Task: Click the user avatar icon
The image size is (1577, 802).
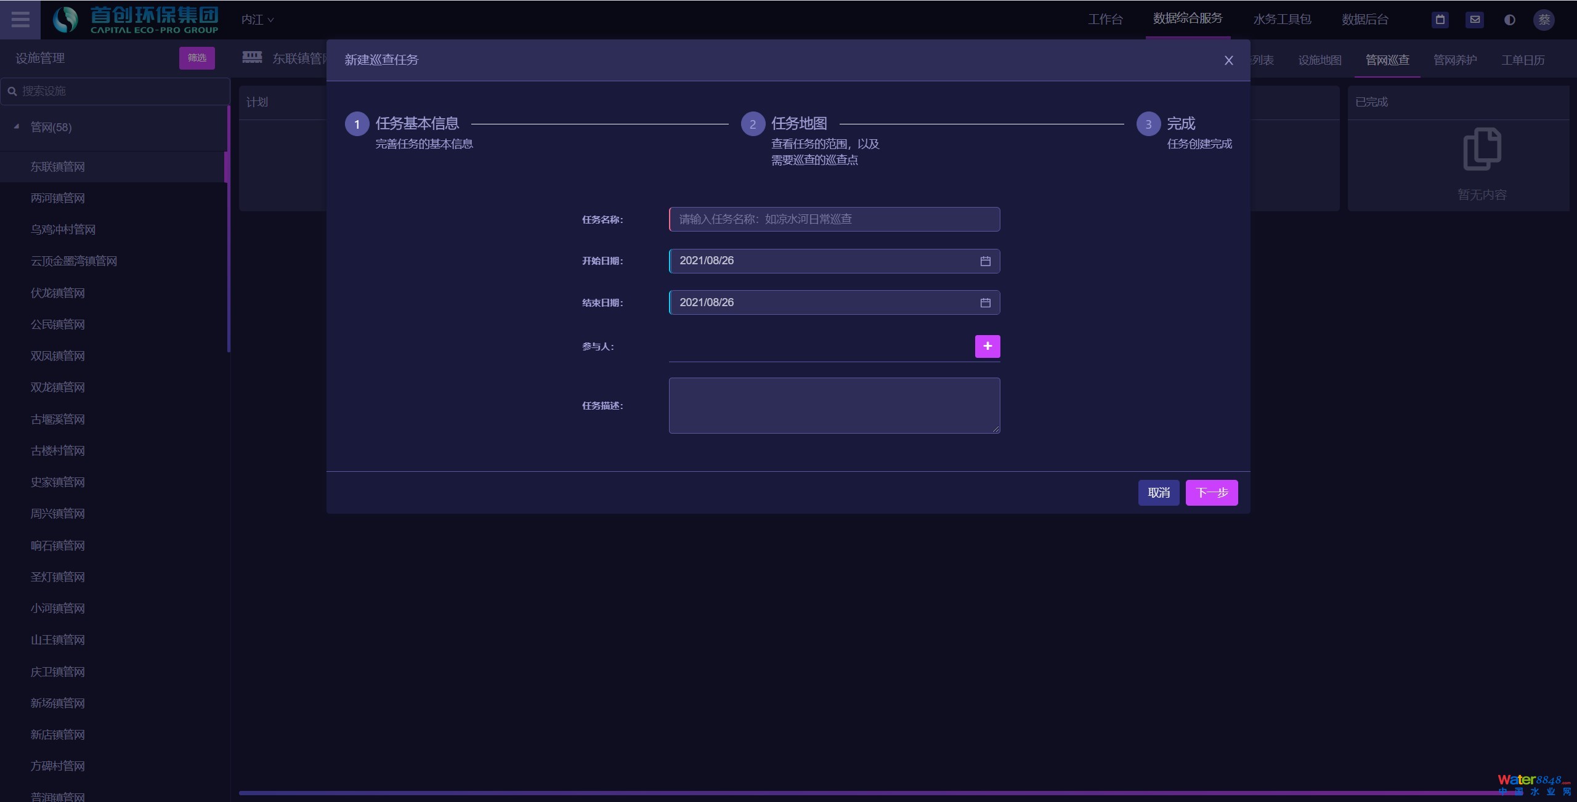Action: [1544, 20]
